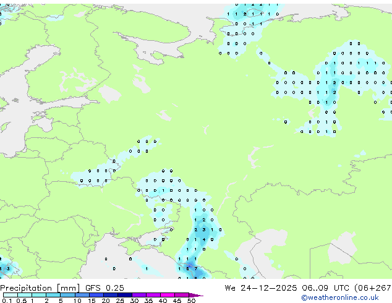
Task: Select the '10' legend tick label
Action: click(x=77, y=301)
